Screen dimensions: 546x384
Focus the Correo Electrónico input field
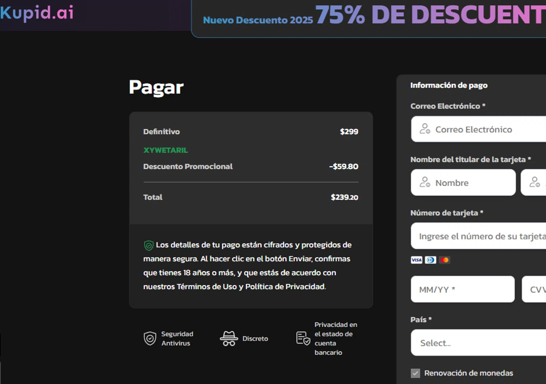click(x=479, y=129)
